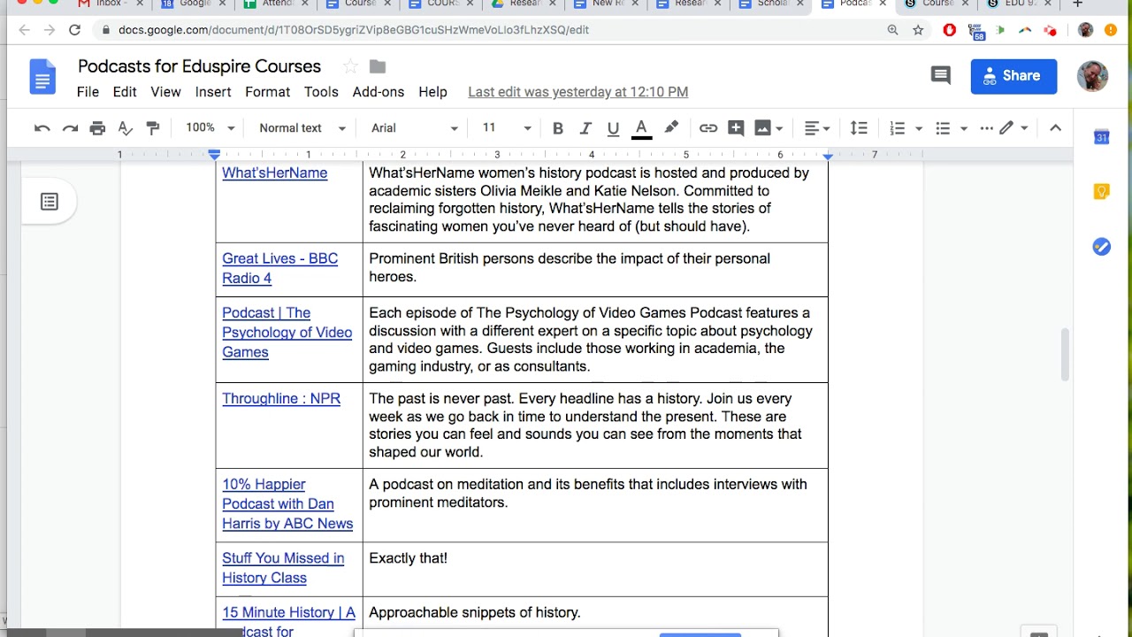
Task: Open the text color picker
Action: point(642,129)
